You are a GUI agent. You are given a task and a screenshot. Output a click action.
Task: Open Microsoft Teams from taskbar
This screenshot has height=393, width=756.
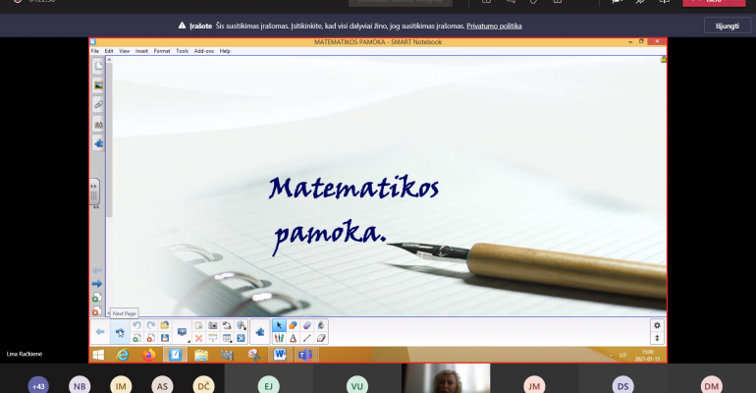305,356
